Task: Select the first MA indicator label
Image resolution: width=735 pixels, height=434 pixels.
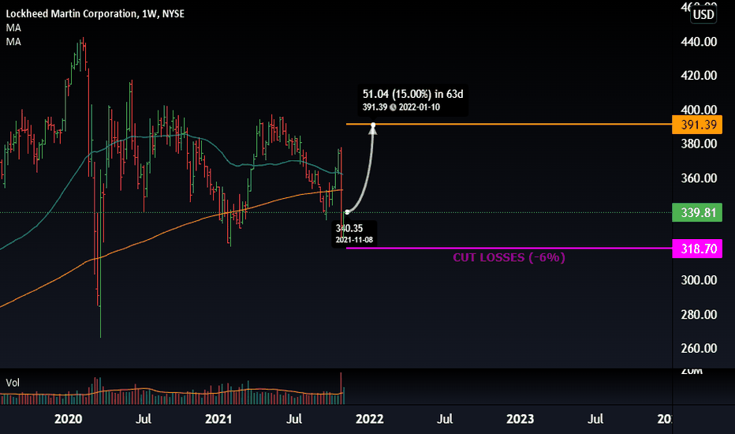Action: (13, 28)
